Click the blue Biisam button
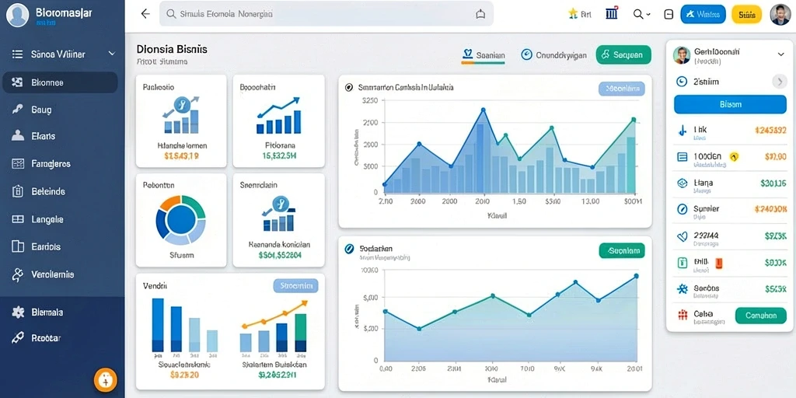This screenshot has width=796, height=398. [x=730, y=104]
